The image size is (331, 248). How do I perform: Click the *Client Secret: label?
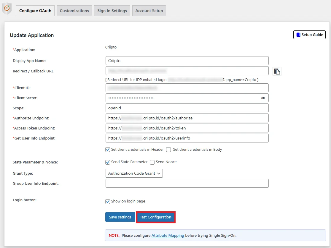tap(25, 98)
